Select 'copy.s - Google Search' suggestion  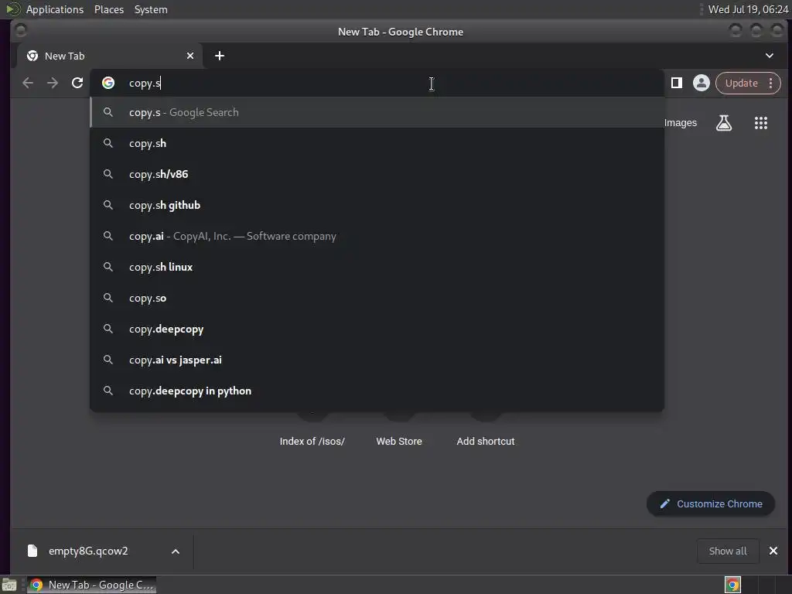coord(377,112)
